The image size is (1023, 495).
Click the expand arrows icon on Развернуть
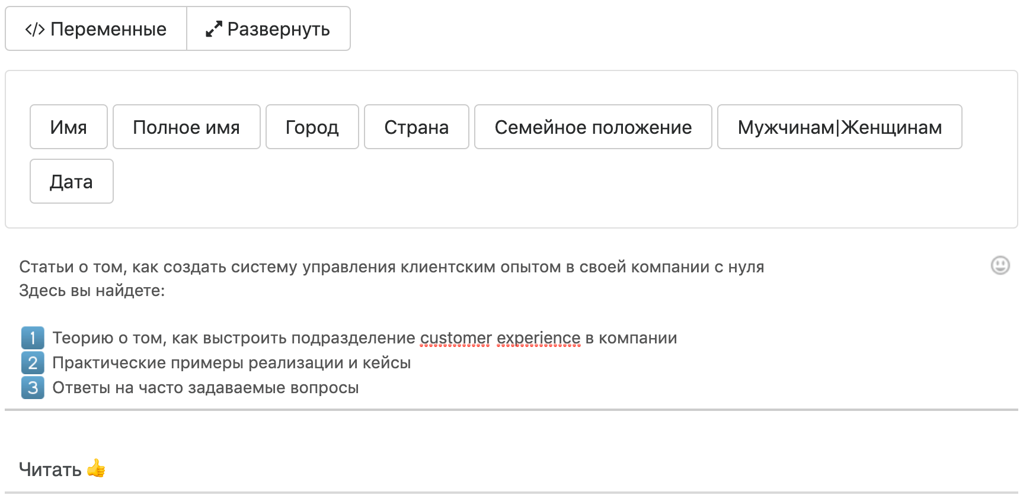213,29
